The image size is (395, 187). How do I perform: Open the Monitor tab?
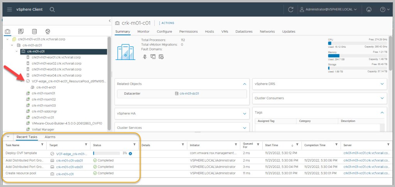(143, 32)
